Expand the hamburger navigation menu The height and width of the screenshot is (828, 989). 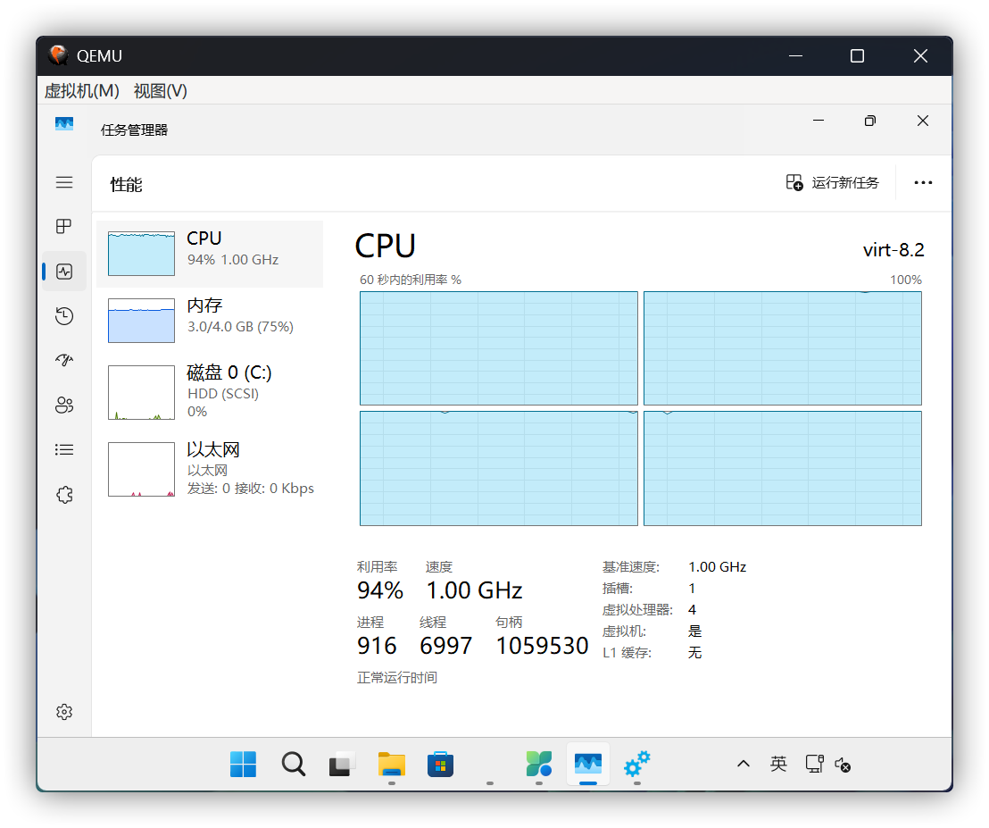pyautogui.click(x=64, y=182)
